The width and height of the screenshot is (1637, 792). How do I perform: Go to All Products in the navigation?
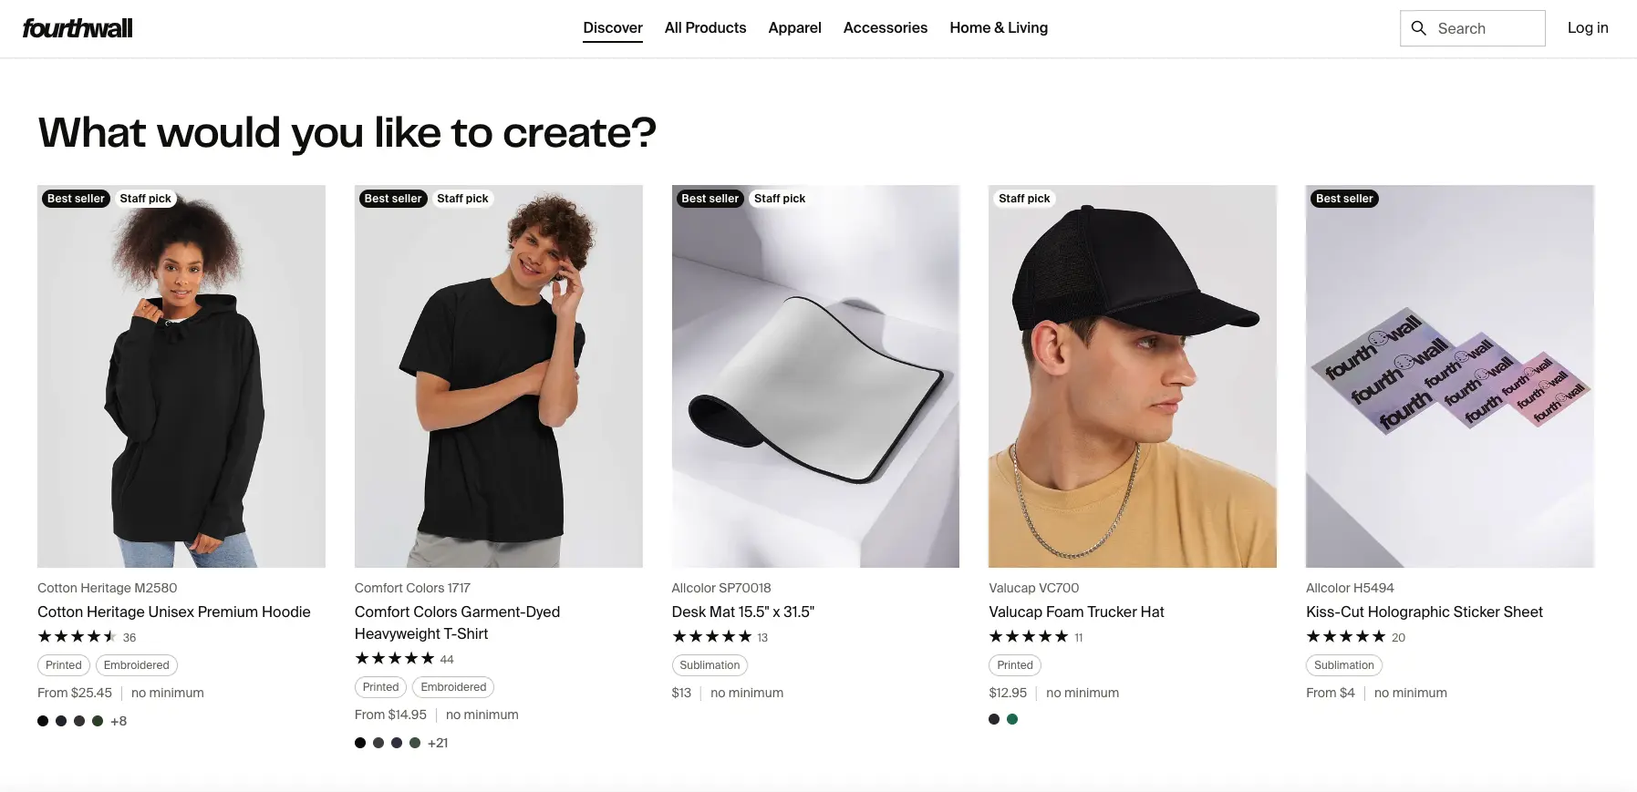[x=705, y=28]
